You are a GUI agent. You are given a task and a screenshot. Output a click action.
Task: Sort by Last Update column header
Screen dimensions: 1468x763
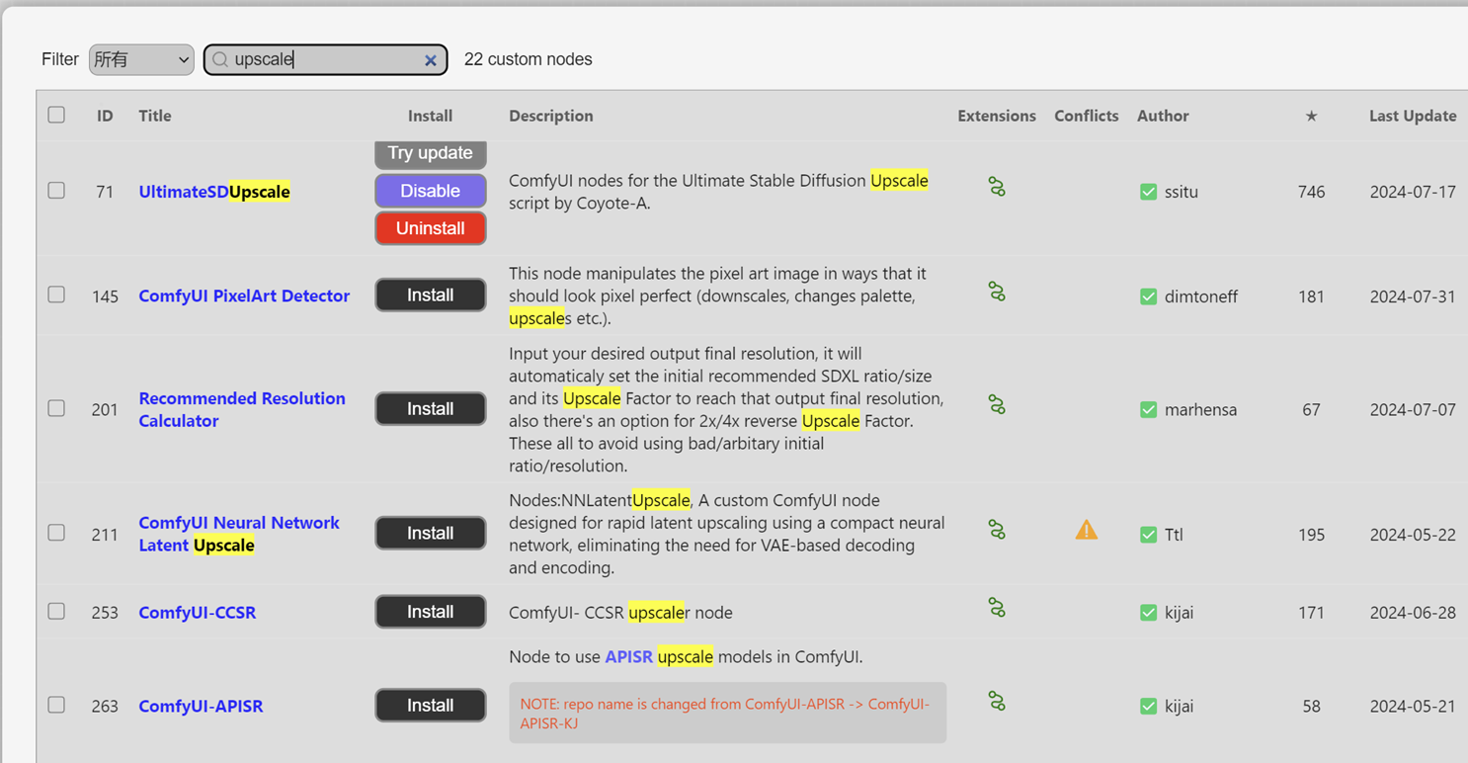point(1413,116)
